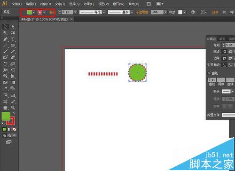Select the Blend tool

point(13,88)
